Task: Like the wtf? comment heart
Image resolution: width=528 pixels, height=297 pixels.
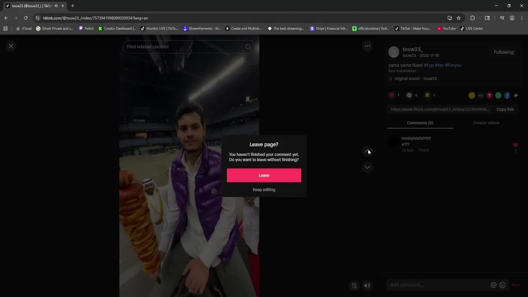Action: tap(515, 145)
